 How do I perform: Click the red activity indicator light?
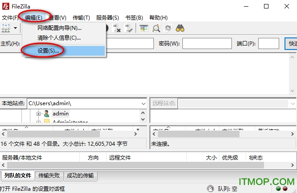click(x=285, y=189)
